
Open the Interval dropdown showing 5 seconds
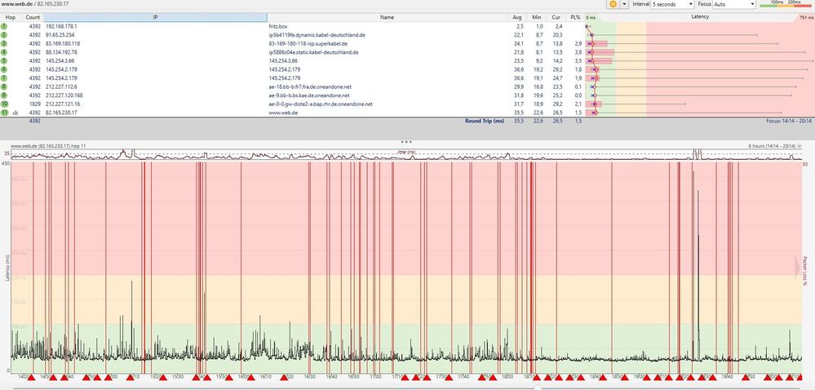(x=670, y=4)
